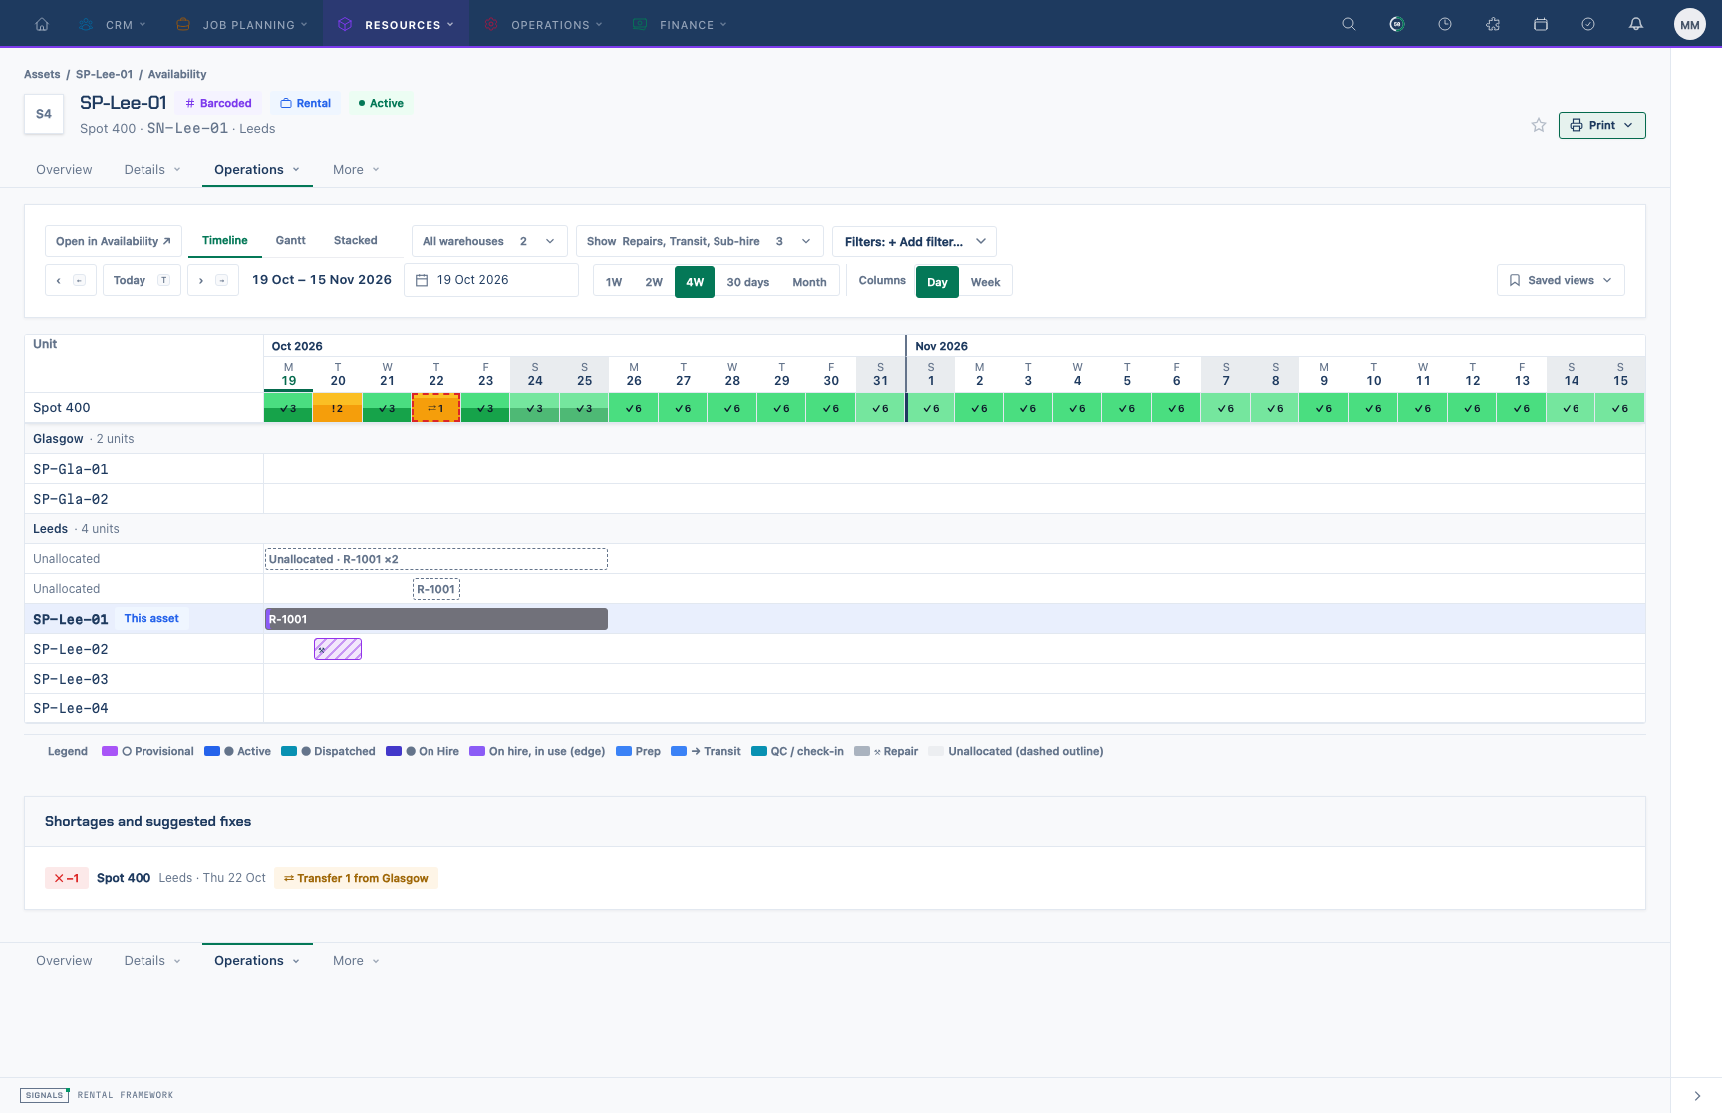
Task: Select the Month range option
Action: point(809,282)
